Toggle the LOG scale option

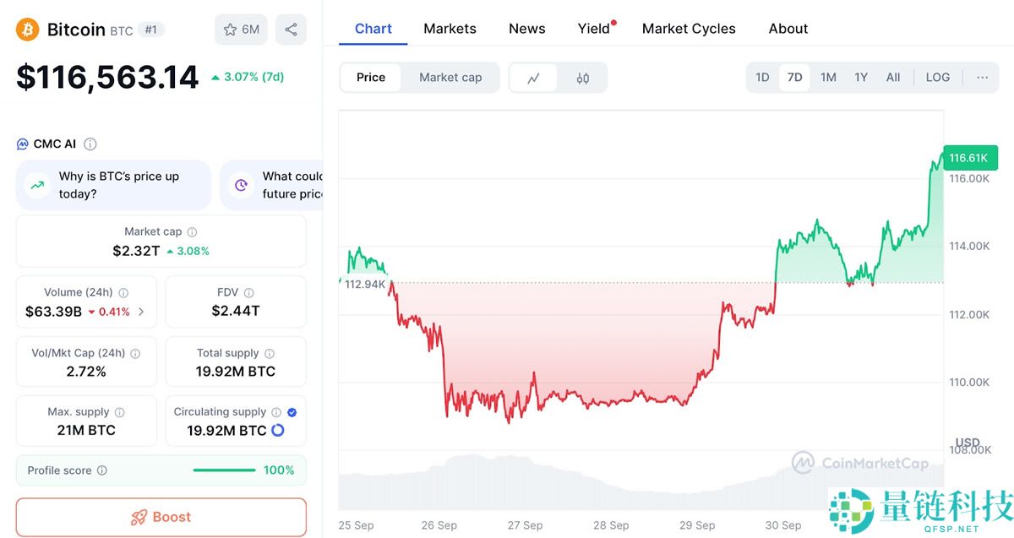(x=937, y=77)
